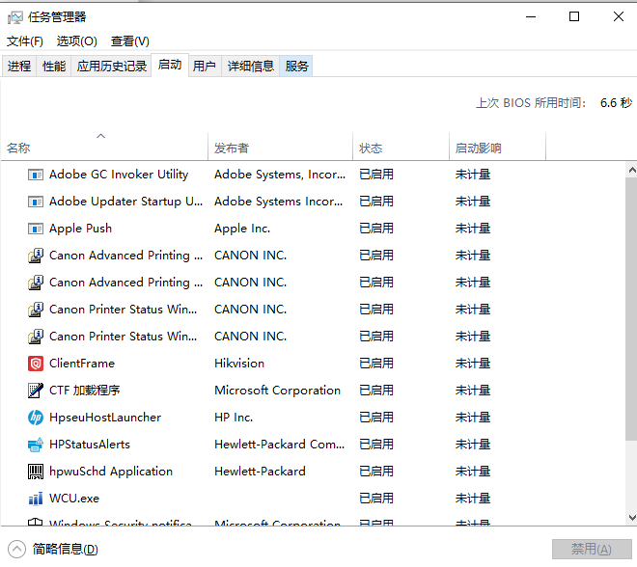Switch to the 性能 tab
637x567 pixels.
point(54,66)
